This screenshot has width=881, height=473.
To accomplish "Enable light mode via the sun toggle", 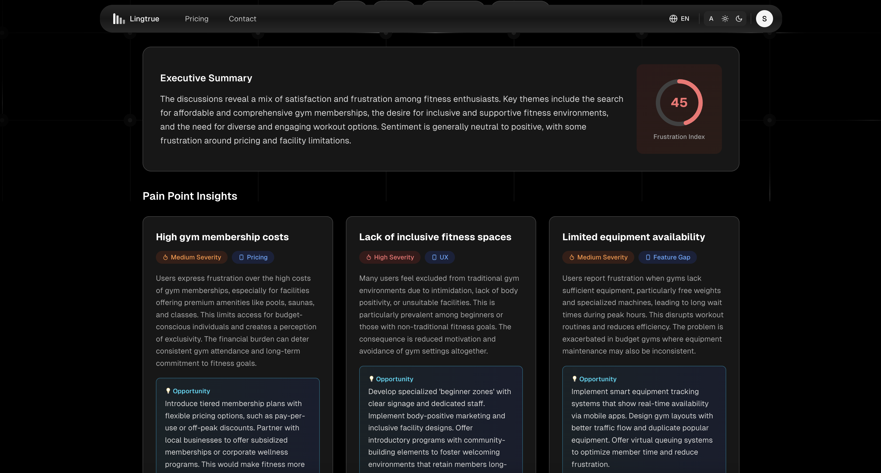I will click(725, 18).
